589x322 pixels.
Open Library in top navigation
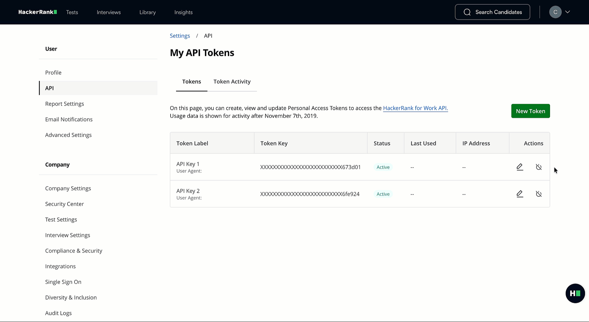click(148, 12)
